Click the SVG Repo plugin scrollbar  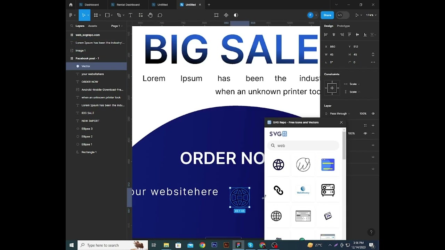click(x=344, y=146)
